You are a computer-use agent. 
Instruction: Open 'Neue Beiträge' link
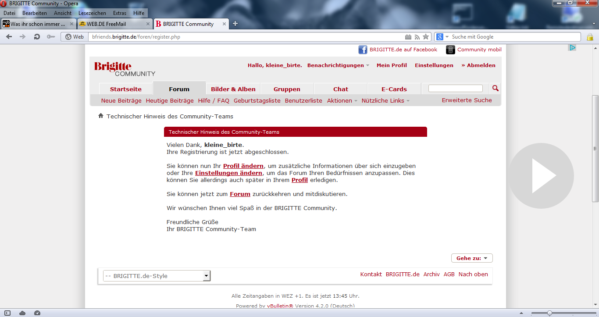(121, 100)
